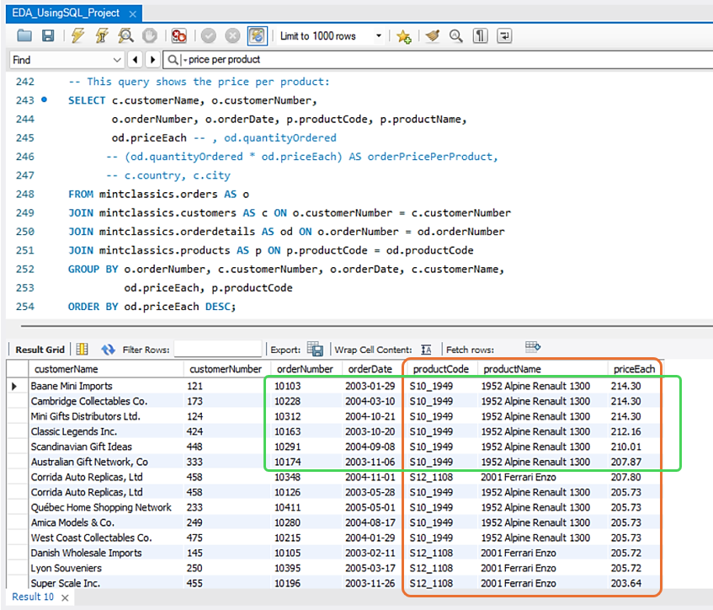Toggle result grid columns icon
The width and height of the screenshot is (713, 610).
pyautogui.click(x=82, y=349)
